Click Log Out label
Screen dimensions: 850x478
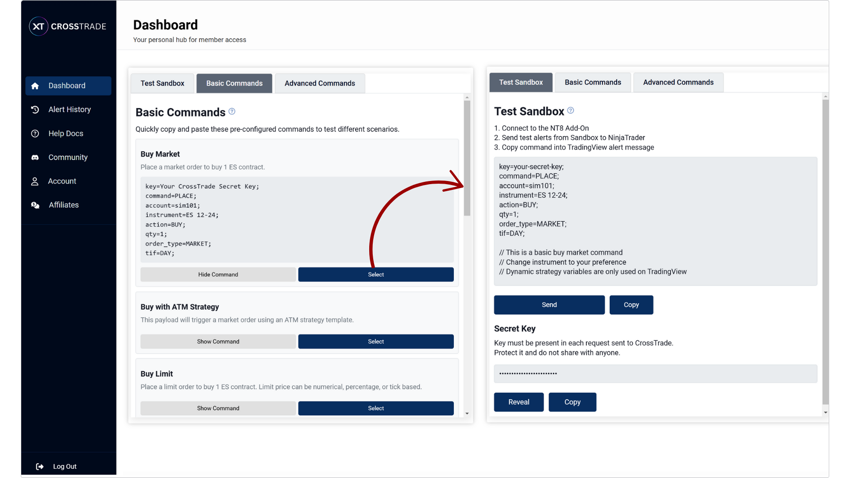65,466
